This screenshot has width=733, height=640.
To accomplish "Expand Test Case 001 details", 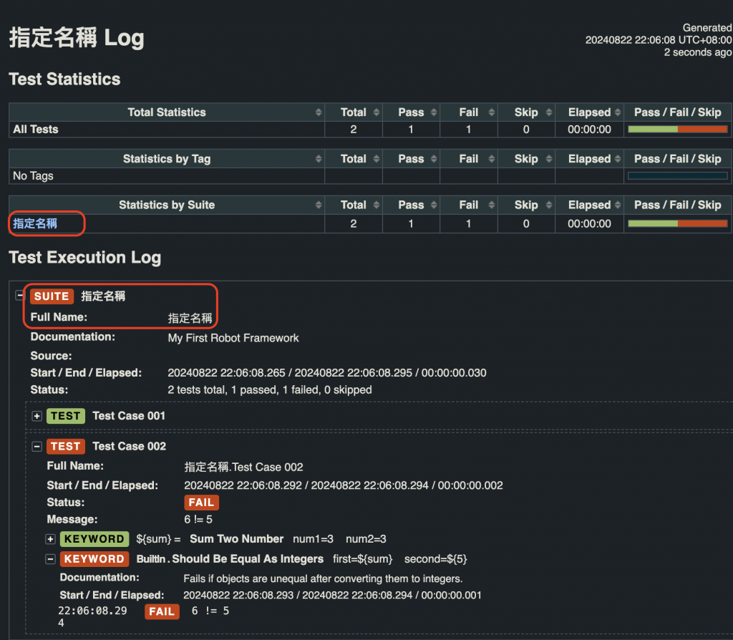I will click(37, 416).
